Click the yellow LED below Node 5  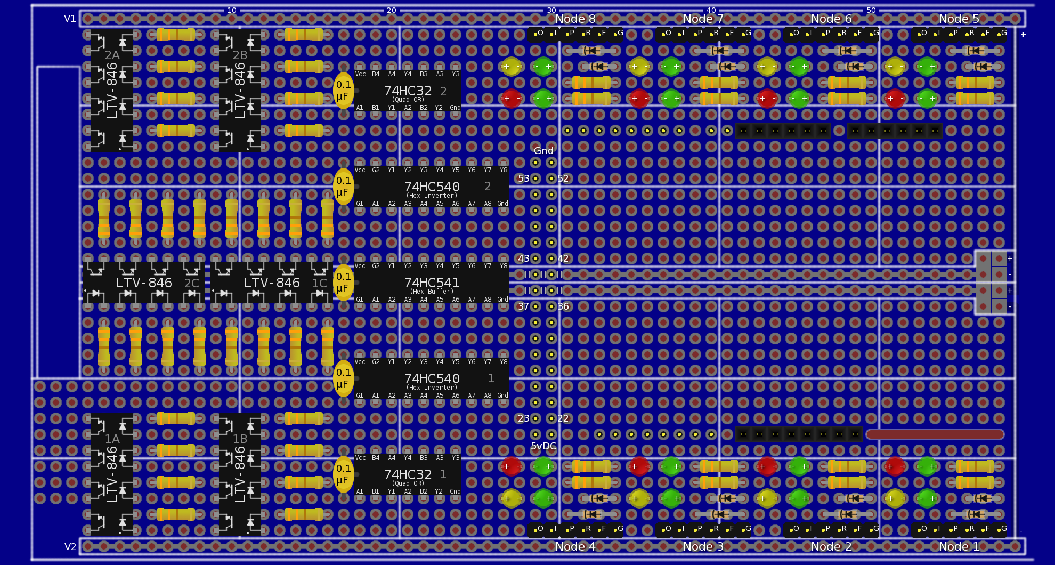[x=895, y=67]
